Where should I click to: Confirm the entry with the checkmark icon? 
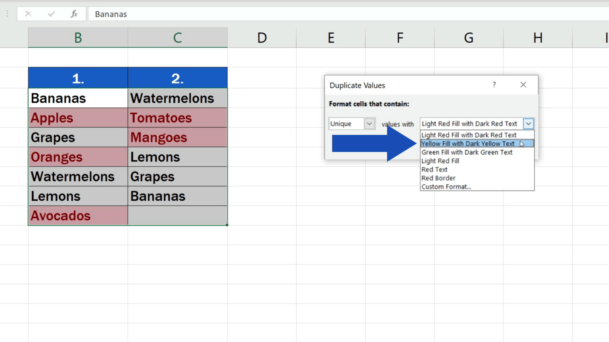coord(51,14)
